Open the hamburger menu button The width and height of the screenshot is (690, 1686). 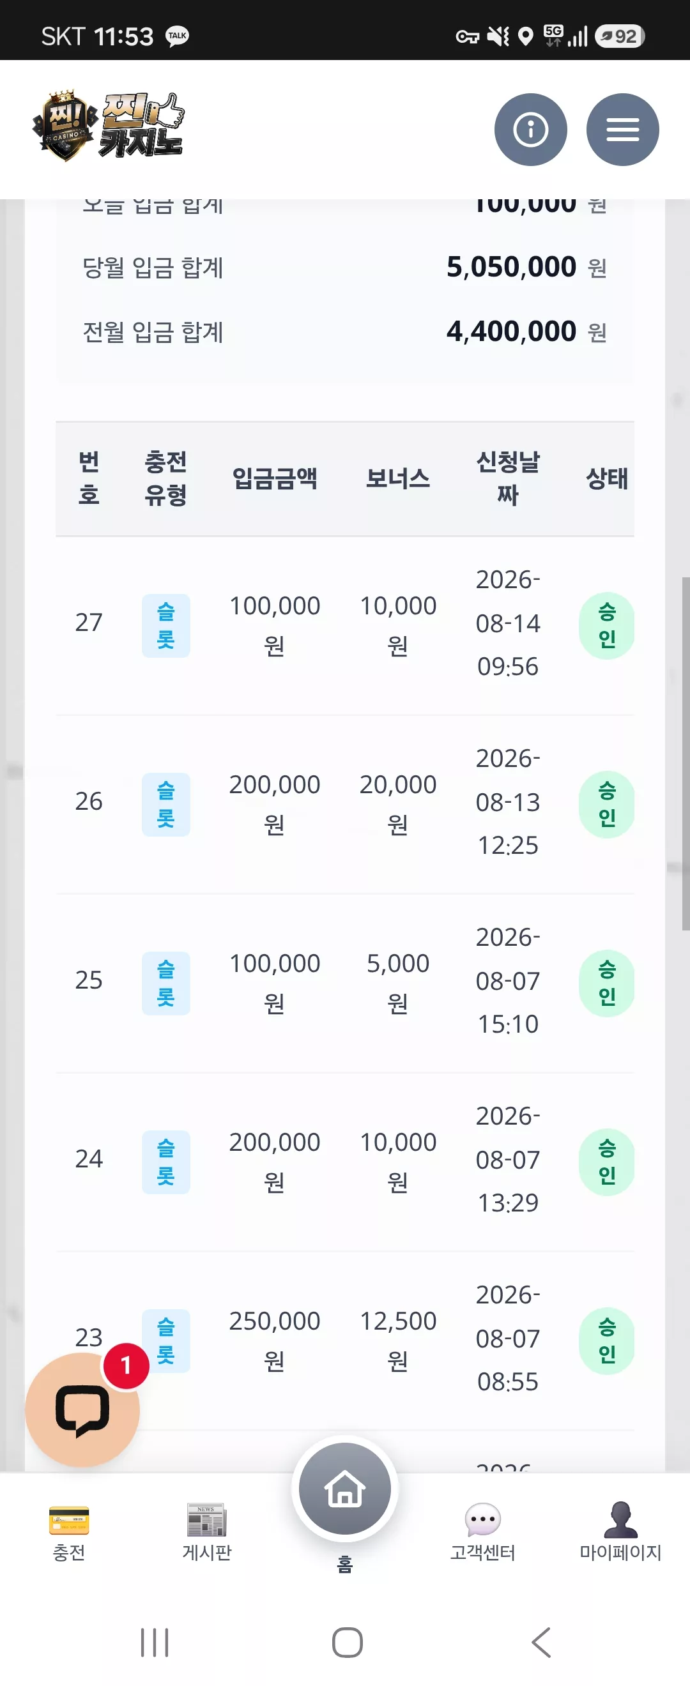[x=622, y=130]
